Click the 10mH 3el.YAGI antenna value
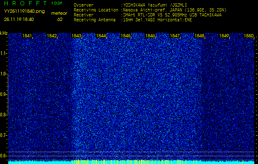The width and height of the screenshot is (258, 164). [158, 20]
